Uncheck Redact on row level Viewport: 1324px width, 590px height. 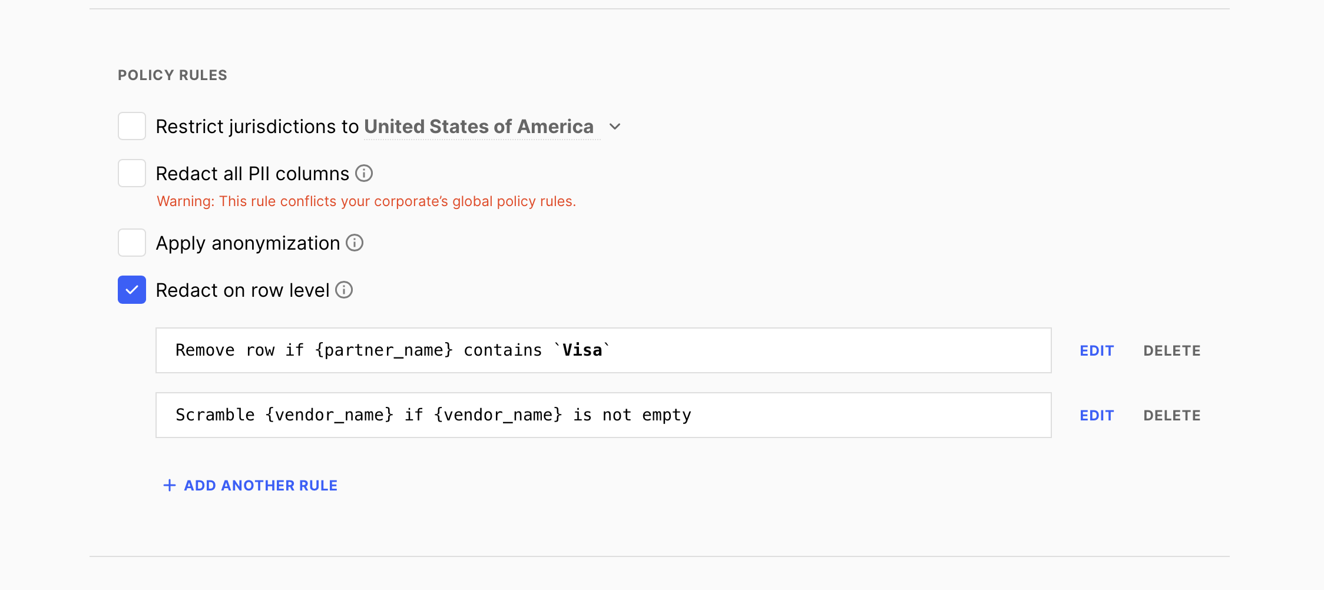[x=131, y=290]
